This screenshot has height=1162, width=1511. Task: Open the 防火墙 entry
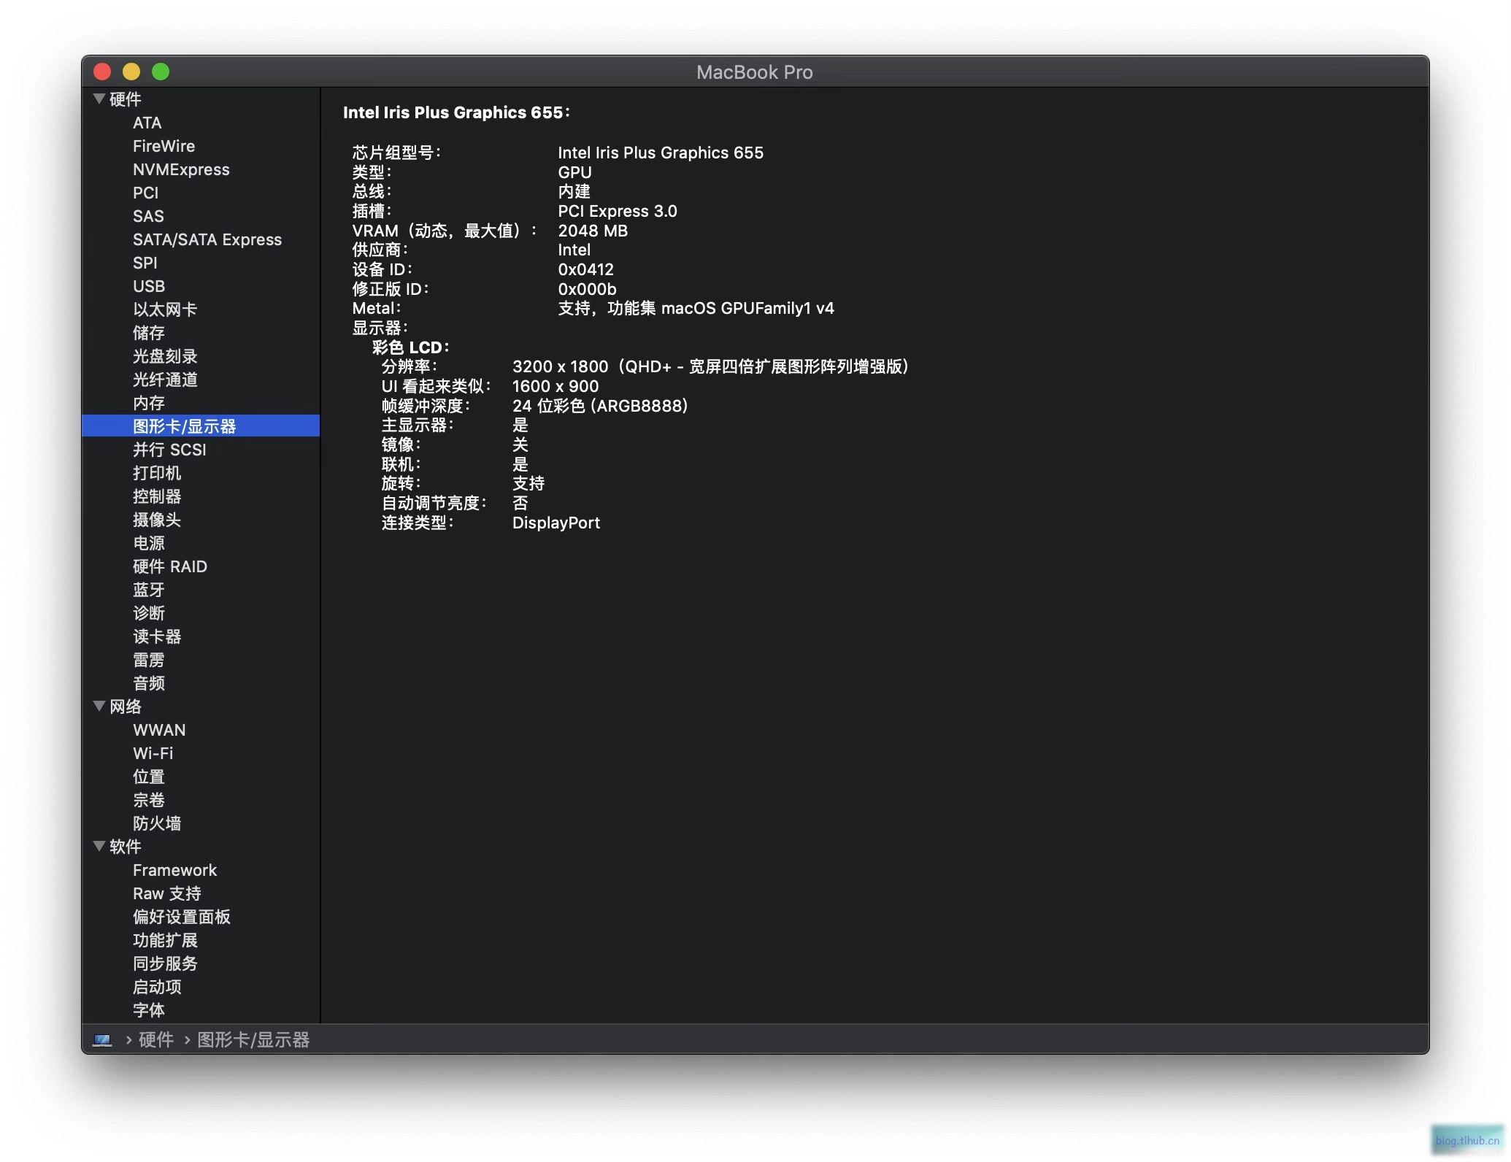157,823
